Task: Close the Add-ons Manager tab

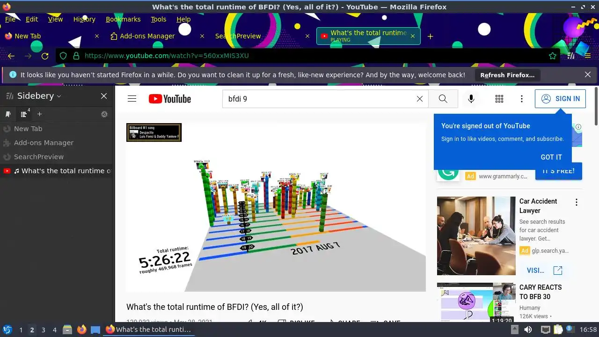Action: [x=202, y=36]
